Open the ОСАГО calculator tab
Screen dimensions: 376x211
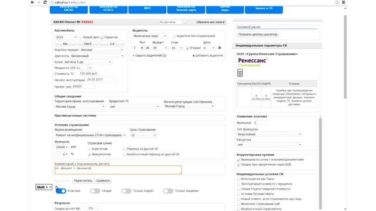tap(108, 9)
